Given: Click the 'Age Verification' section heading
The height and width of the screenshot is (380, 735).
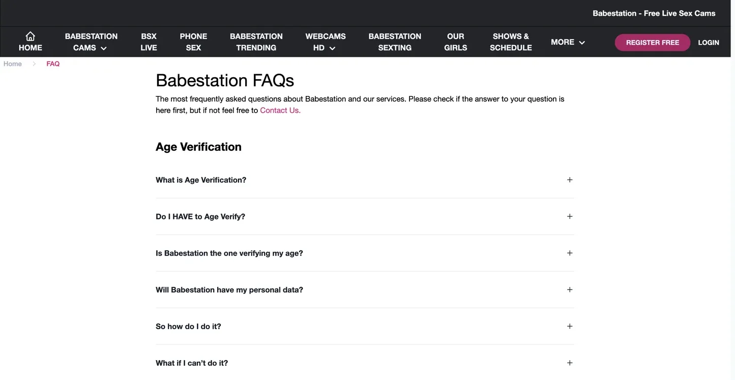Looking at the screenshot, I should pos(198,147).
